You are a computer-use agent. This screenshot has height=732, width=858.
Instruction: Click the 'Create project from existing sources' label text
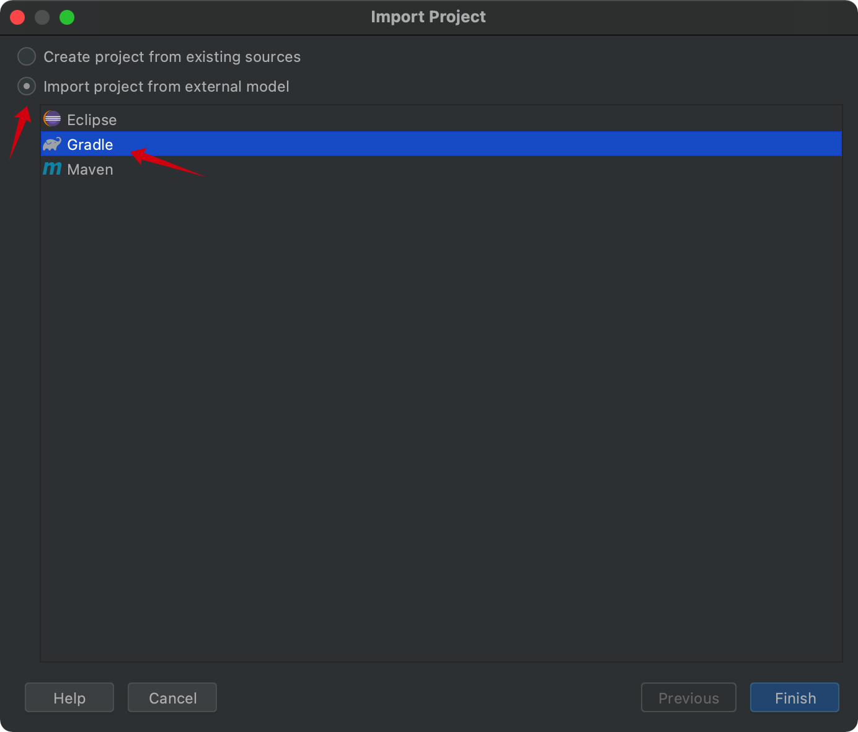click(172, 56)
